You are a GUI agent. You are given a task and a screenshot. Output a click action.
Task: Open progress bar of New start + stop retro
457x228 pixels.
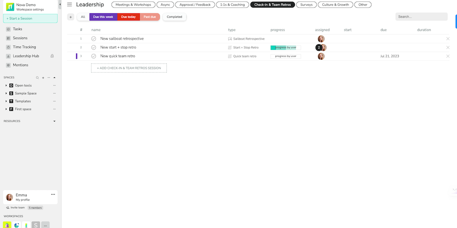[x=286, y=47]
